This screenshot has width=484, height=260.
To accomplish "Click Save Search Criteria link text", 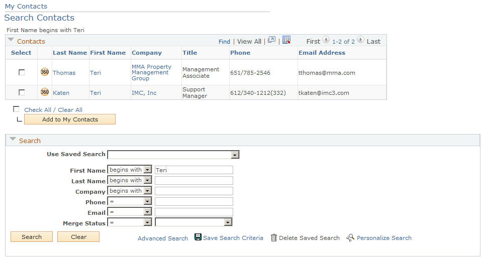I will tap(233, 238).
